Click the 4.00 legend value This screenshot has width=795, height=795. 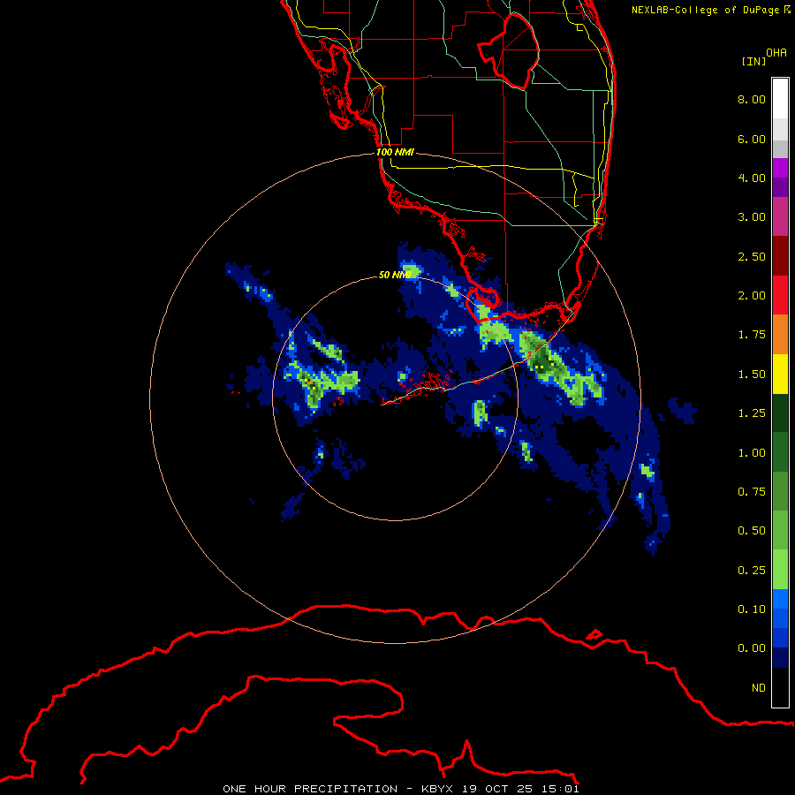[x=752, y=178]
